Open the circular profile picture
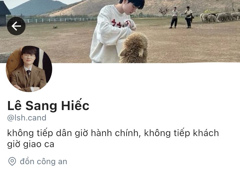This screenshot has width=240, height=183. coord(29,69)
